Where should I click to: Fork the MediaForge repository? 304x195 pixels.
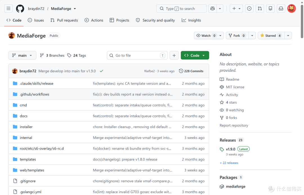237,35
